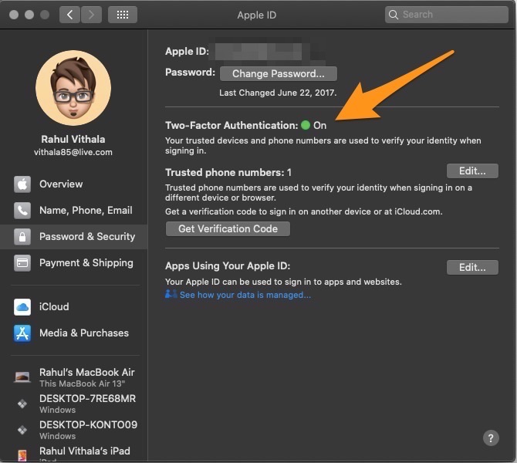Select Rahul Vithala's iPad device
The width and height of the screenshot is (517, 463).
pyautogui.click(x=73, y=453)
